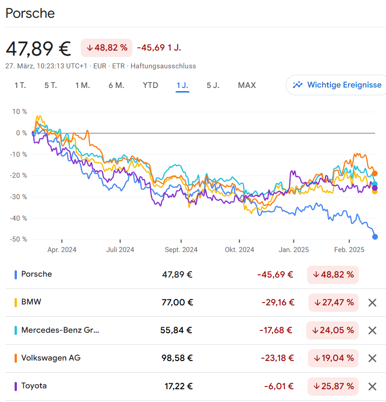Click Volkswagen's 98,58 € price value

pos(177,358)
